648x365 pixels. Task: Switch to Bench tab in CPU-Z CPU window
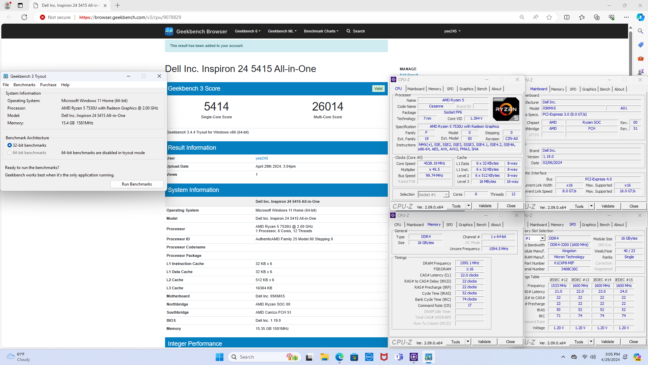pyautogui.click(x=482, y=89)
